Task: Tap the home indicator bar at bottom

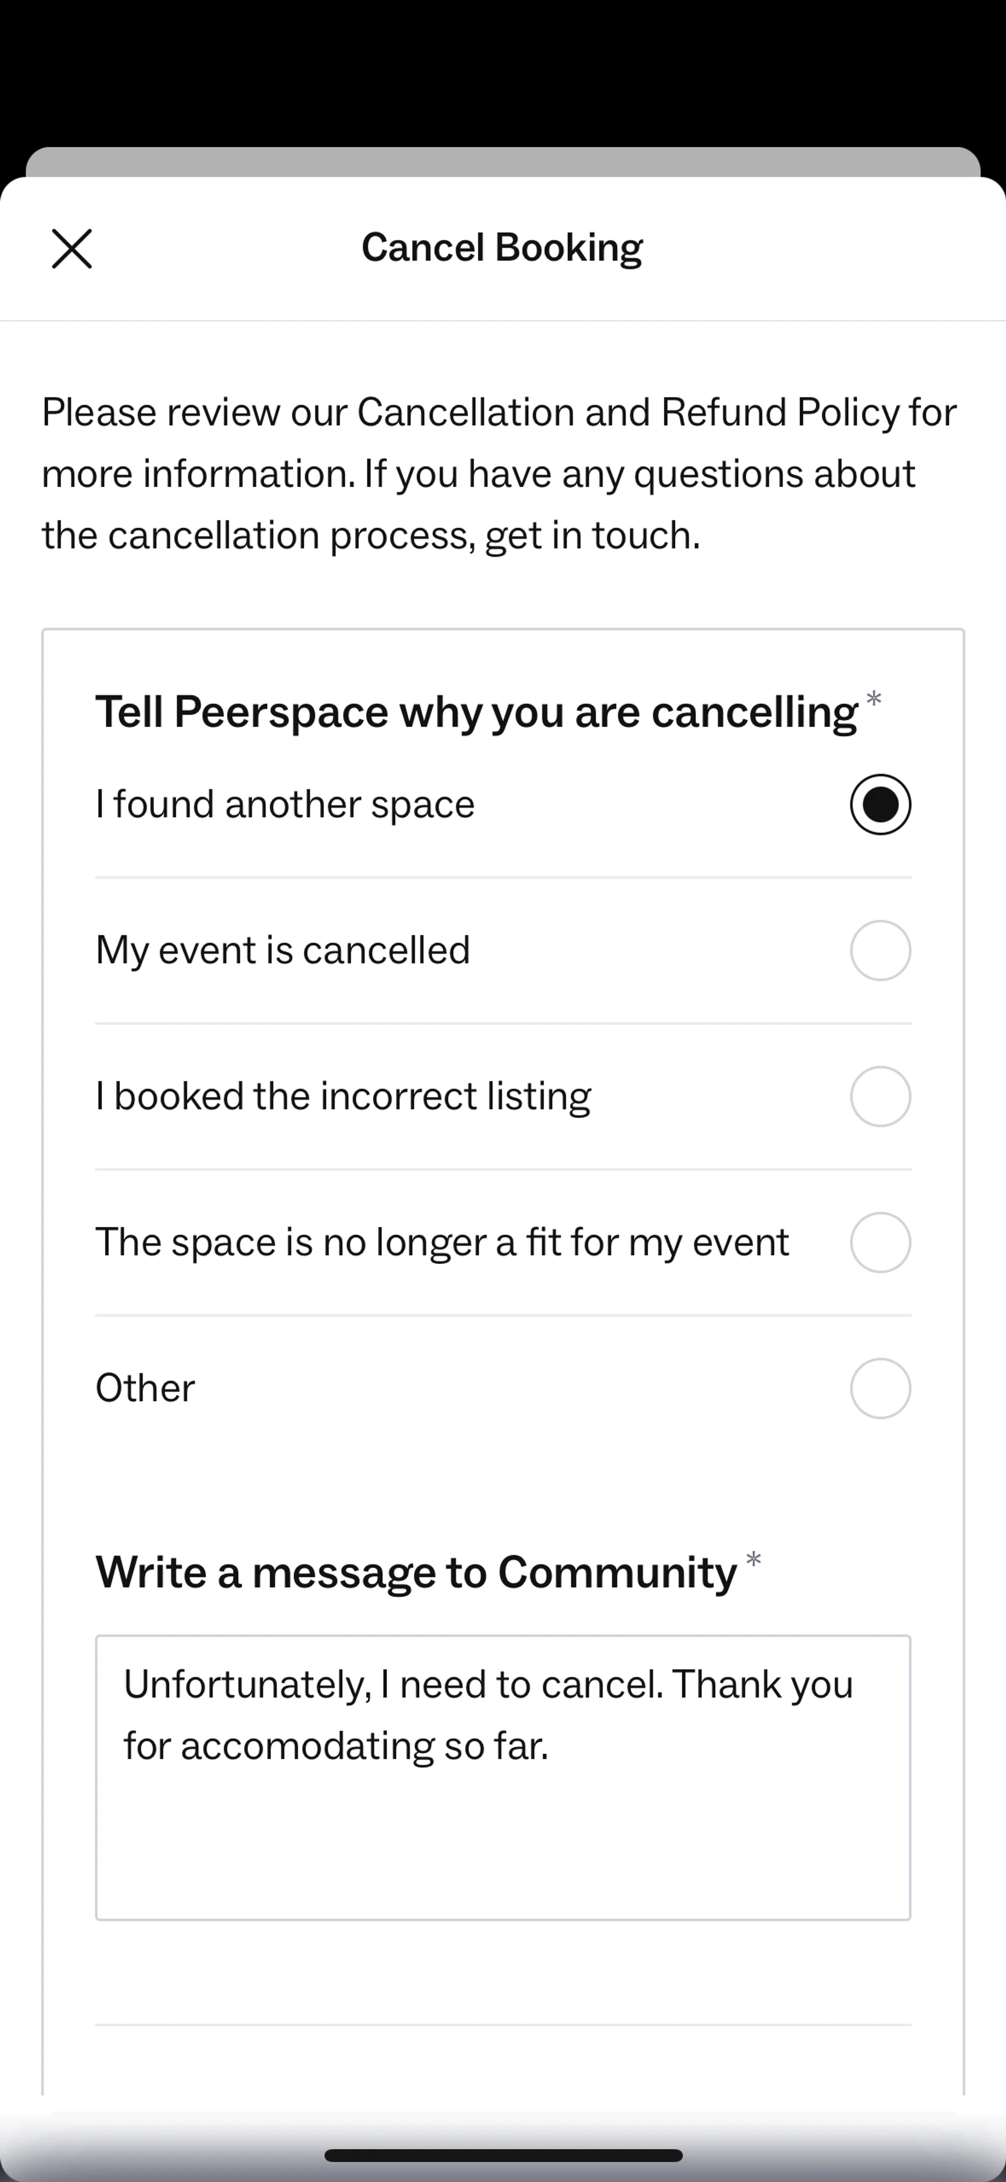Action: (x=503, y=2155)
